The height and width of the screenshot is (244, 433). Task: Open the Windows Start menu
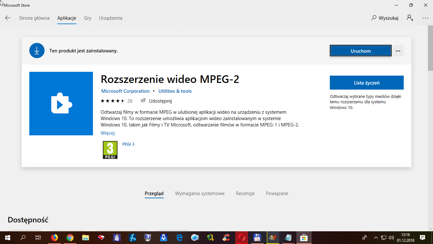pyautogui.click(x=7, y=237)
